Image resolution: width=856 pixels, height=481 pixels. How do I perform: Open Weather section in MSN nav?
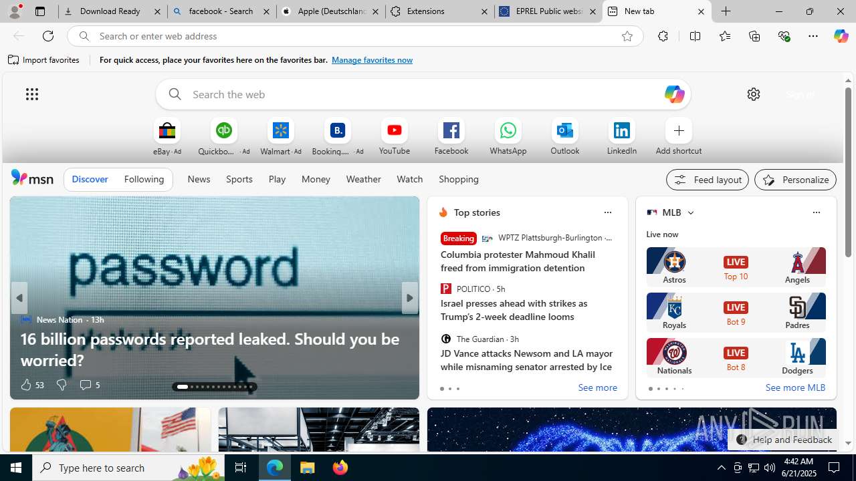click(x=363, y=179)
